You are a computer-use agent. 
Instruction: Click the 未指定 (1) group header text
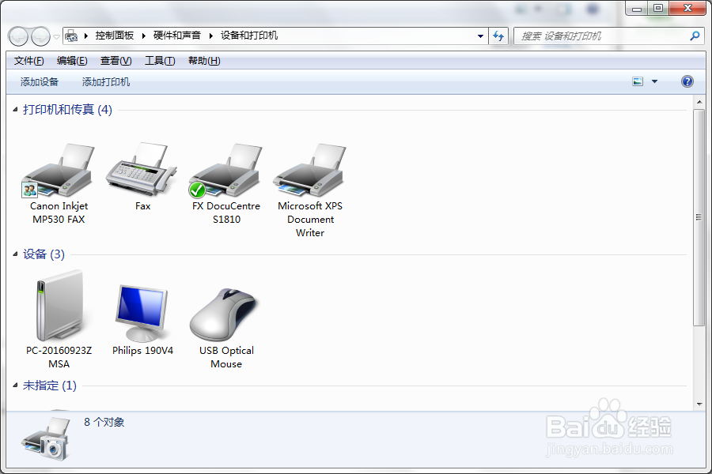(50, 386)
